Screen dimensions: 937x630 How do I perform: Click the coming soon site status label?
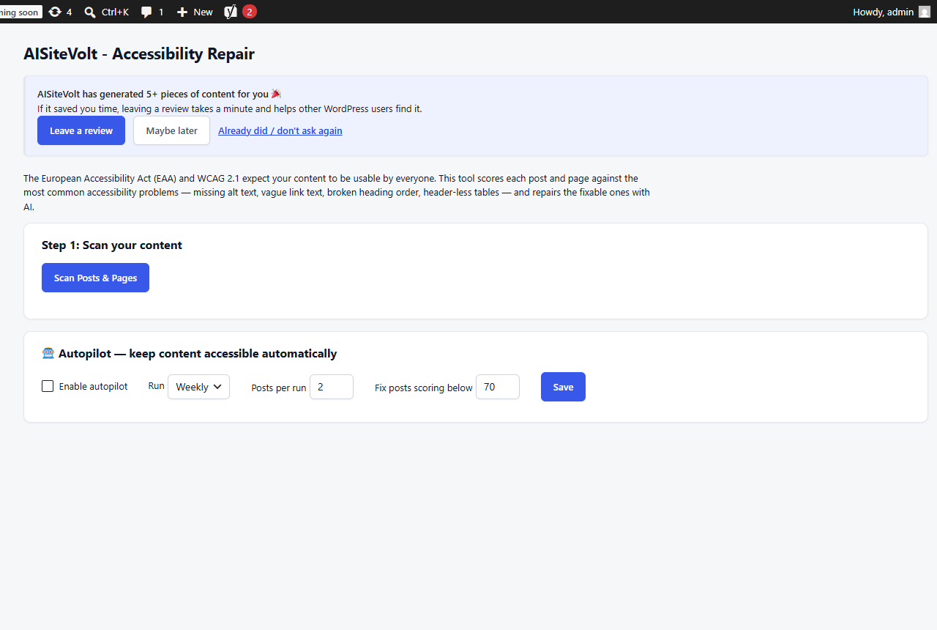tap(20, 12)
